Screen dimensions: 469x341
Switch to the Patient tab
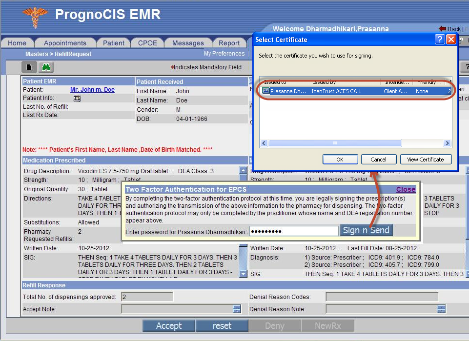point(114,43)
